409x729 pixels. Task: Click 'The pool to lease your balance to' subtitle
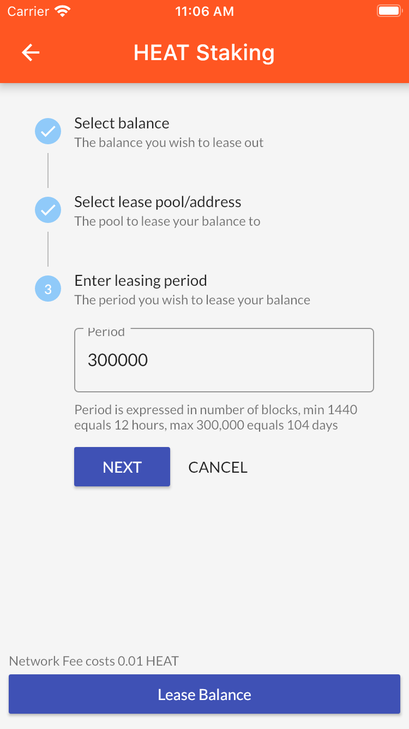coord(167,221)
